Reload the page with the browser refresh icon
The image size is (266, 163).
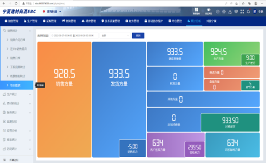pos(16,3)
